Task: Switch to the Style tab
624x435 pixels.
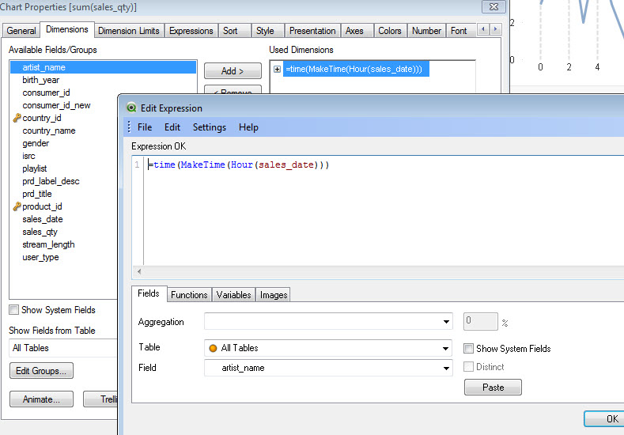Action: point(268,31)
